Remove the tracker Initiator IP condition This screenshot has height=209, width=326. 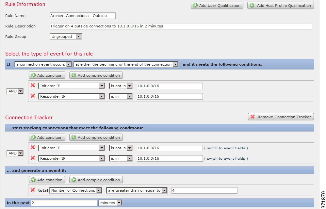coord(33,148)
